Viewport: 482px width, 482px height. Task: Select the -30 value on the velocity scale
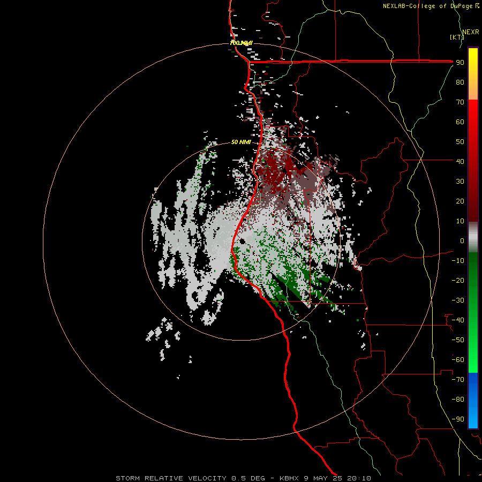coord(458,300)
